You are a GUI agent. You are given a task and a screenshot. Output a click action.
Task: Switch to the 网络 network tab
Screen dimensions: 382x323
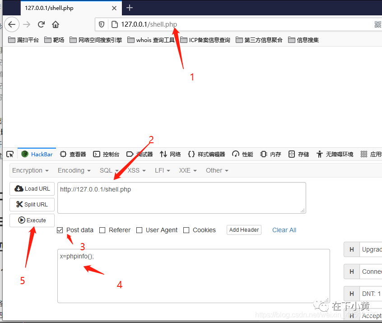tap(170, 154)
